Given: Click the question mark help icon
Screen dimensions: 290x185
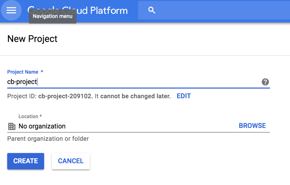Looking at the screenshot, I should pos(265,82).
